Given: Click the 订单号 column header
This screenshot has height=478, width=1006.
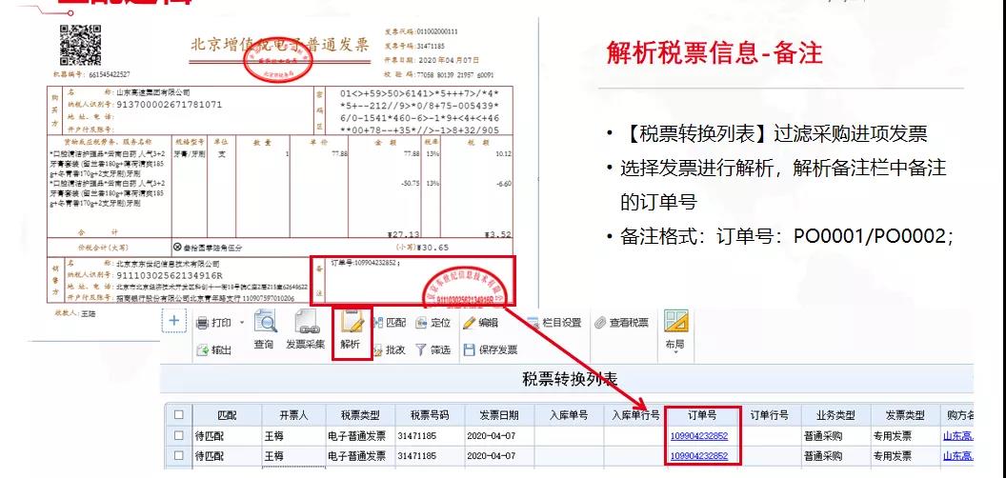Looking at the screenshot, I should click(x=705, y=415).
